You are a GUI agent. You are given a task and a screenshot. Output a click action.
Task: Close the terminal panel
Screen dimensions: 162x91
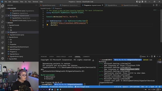click(x=160, y=56)
